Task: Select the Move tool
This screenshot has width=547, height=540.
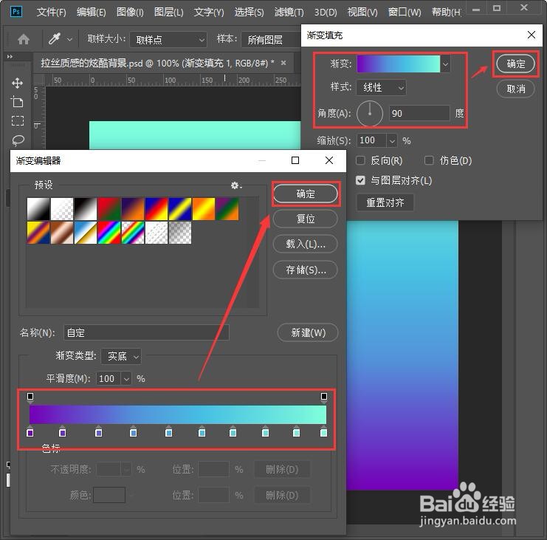Action: click(18, 83)
